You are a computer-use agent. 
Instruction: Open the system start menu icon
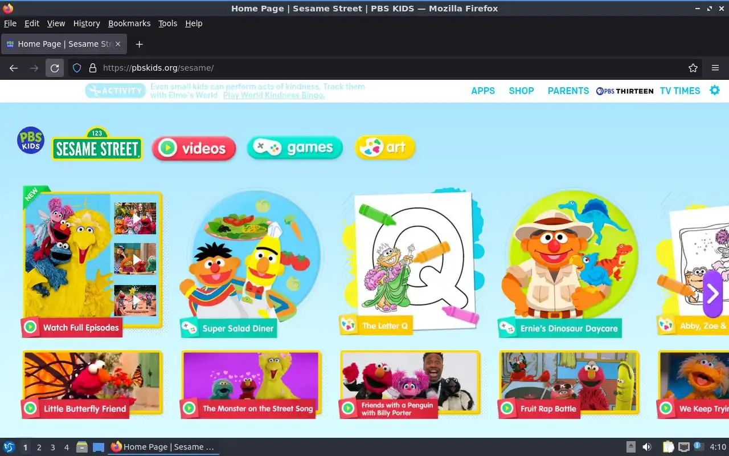click(x=9, y=447)
